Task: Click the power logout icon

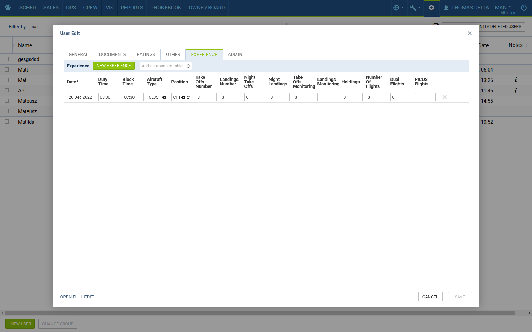Action: (x=524, y=8)
